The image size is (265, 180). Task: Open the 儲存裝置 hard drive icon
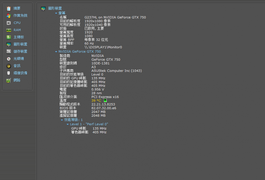8,51
